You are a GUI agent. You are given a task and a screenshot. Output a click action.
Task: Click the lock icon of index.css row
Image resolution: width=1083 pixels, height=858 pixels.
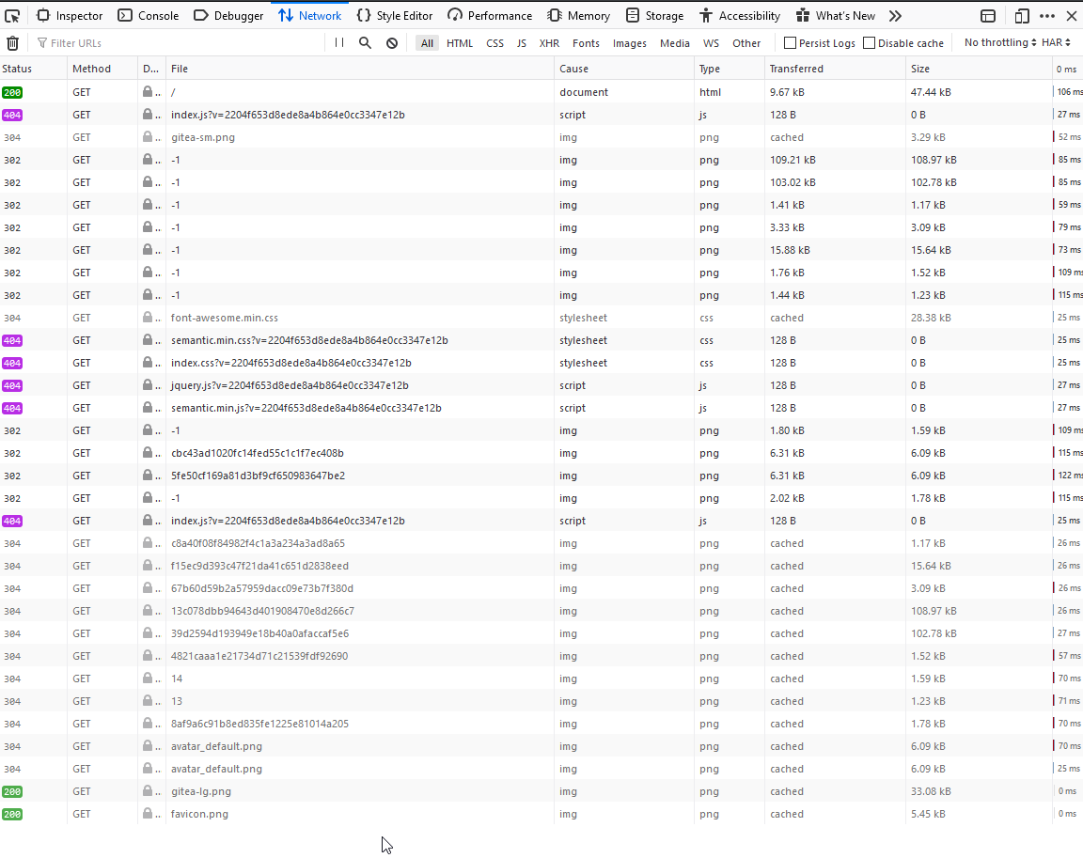click(x=147, y=362)
